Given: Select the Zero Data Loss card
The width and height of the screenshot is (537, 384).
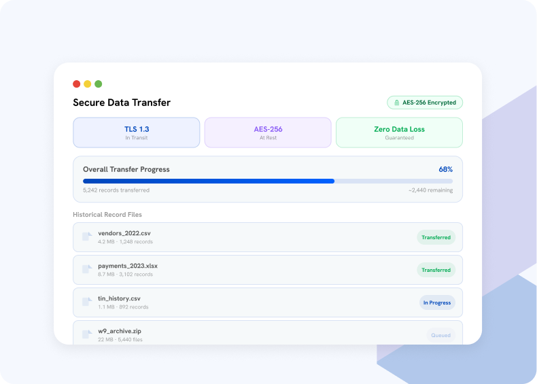Looking at the screenshot, I should [399, 133].
